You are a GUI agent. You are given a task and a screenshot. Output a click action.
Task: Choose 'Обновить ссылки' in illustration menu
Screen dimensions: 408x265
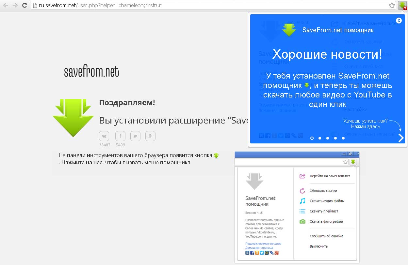[x=323, y=191]
